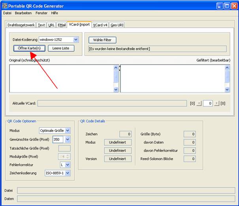Open the Datei menu
This screenshot has height=206, width=239.
[8, 13]
